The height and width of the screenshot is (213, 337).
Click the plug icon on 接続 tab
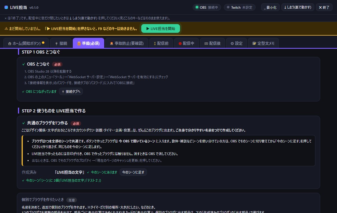[x=56, y=43]
